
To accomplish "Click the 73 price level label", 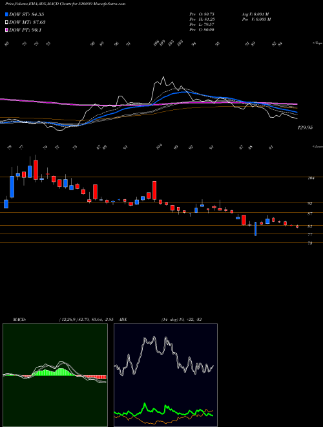I will 310,243.
